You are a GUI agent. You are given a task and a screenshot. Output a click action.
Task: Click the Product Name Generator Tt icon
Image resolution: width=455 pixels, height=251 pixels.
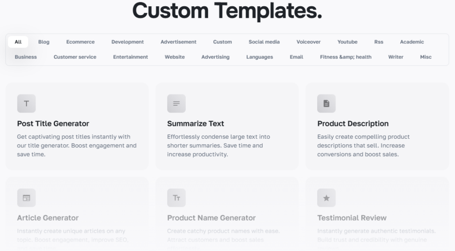(x=176, y=198)
